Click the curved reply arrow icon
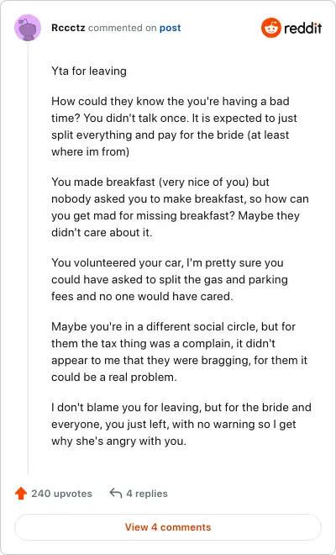 (x=116, y=493)
